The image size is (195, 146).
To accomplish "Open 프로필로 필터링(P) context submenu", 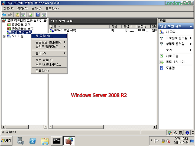I will click(x=49, y=42).
